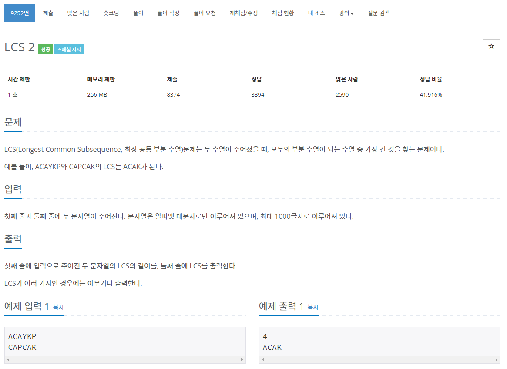The width and height of the screenshot is (507, 369).
Task: Open 풀이 작성 to write a solution
Action: click(168, 13)
